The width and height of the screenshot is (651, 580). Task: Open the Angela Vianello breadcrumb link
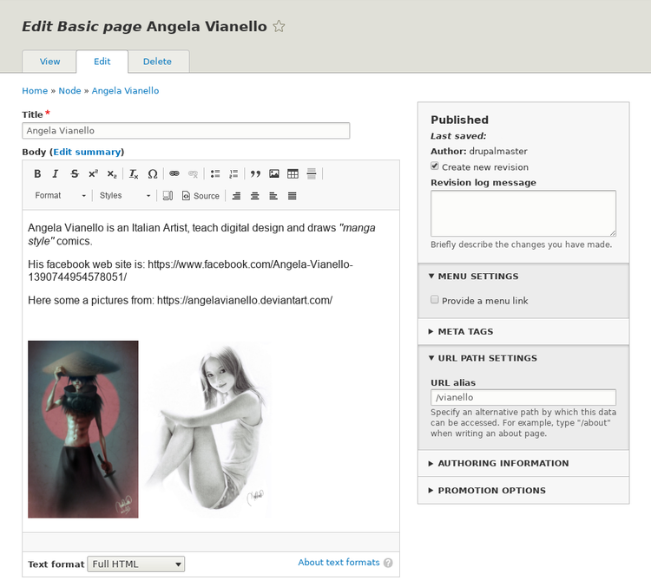pos(125,90)
